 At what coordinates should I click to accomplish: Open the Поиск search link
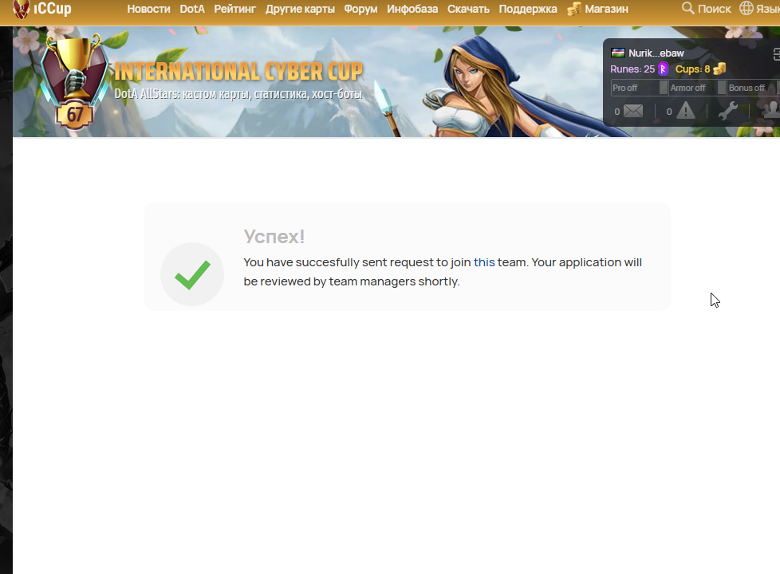pyautogui.click(x=715, y=9)
